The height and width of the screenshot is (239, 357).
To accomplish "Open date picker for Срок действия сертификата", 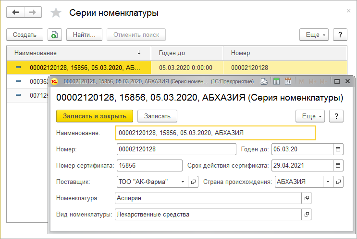I will [338, 166].
